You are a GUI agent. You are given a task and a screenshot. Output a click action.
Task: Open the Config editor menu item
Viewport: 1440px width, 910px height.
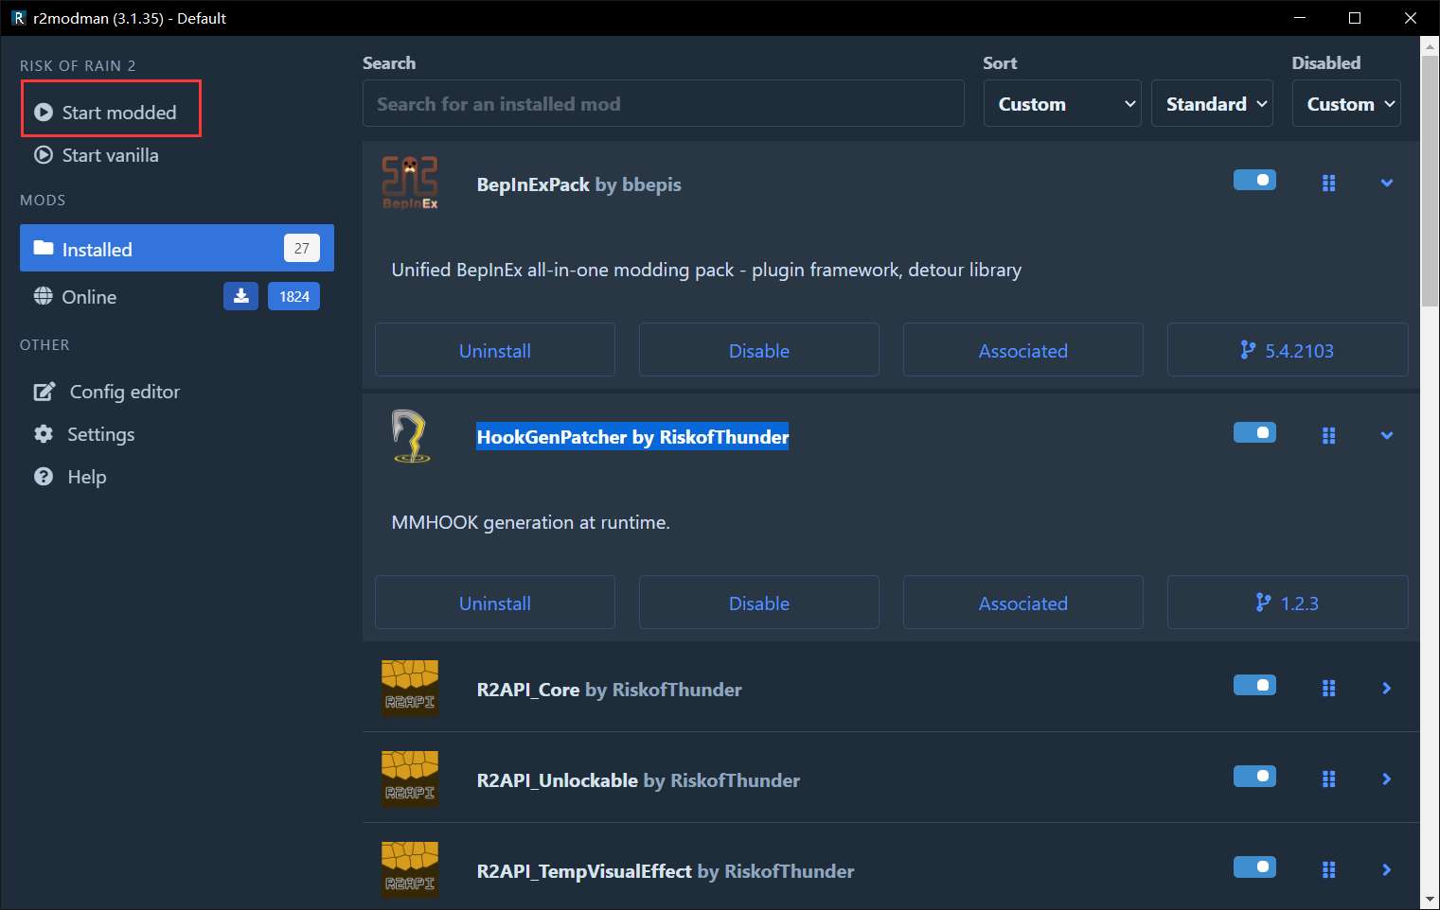(124, 392)
